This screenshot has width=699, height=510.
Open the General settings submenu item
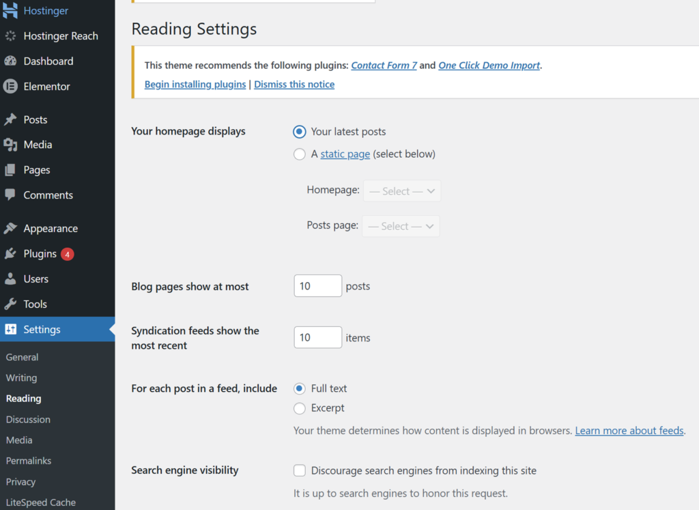pyautogui.click(x=23, y=357)
